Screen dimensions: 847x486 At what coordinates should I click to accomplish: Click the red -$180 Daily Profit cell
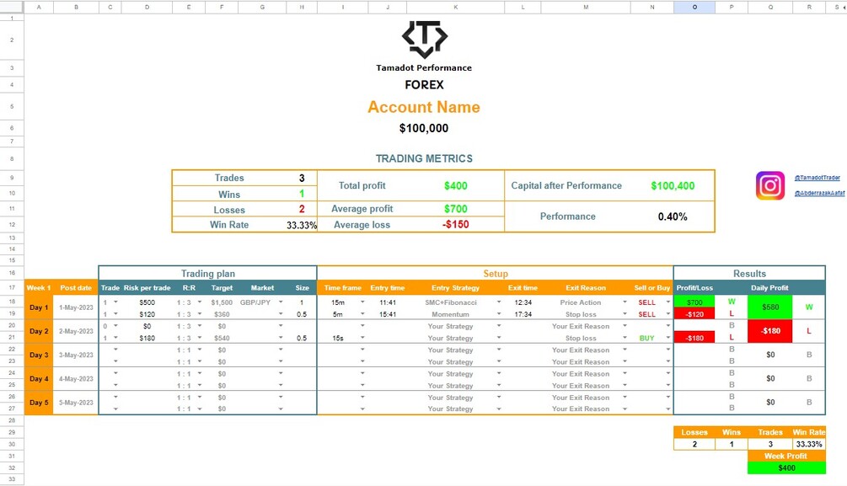coord(769,331)
